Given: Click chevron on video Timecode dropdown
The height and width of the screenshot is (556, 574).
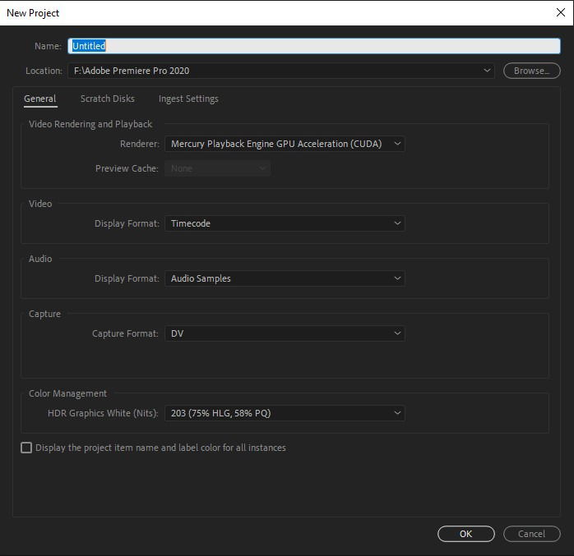Looking at the screenshot, I should pyautogui.click(x=397, y=223).
